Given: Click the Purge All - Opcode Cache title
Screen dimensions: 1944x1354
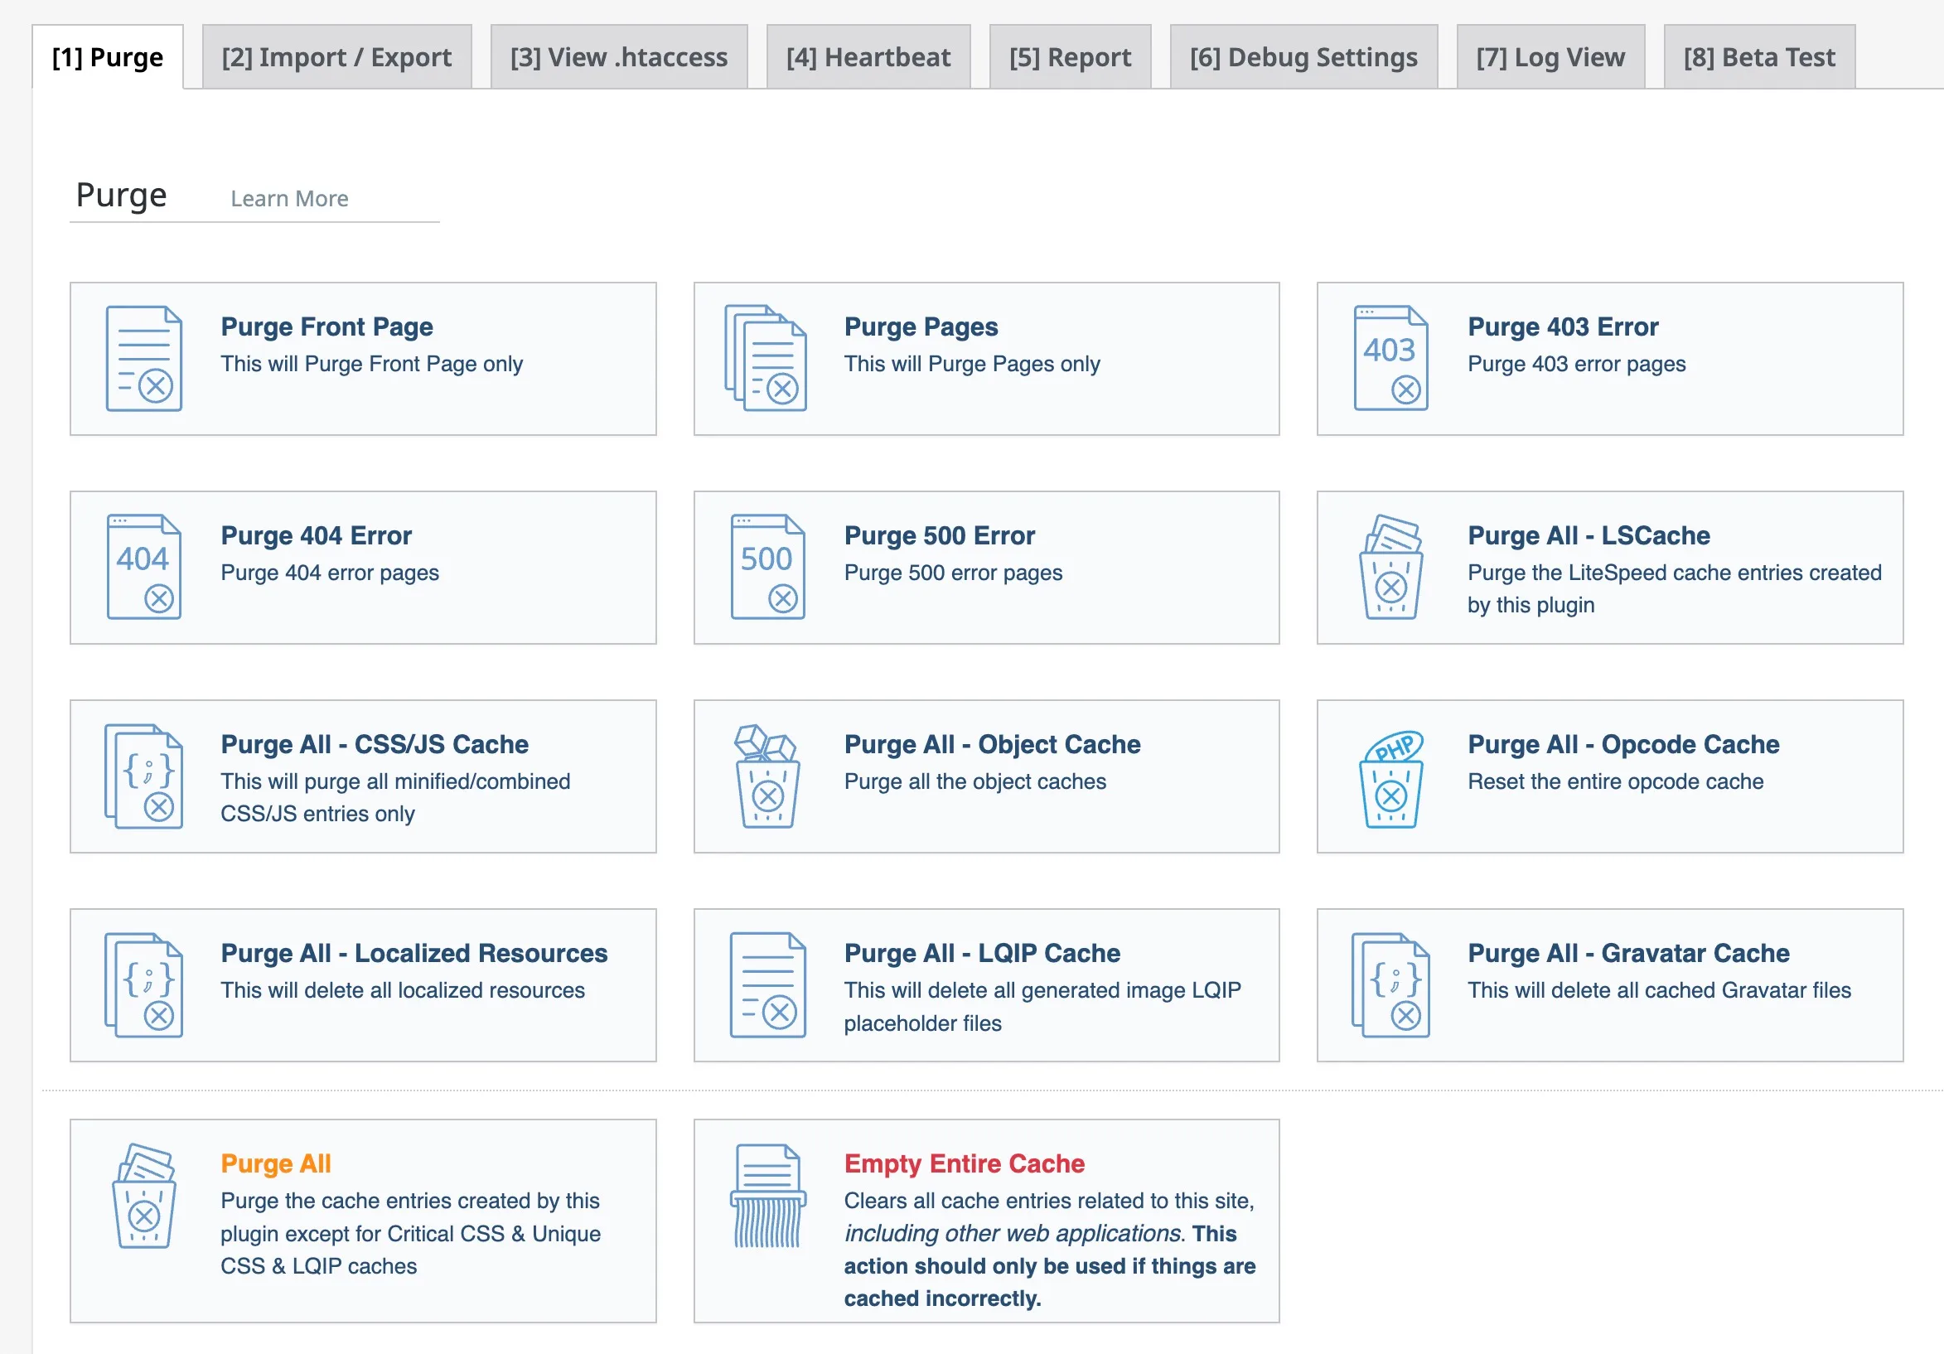Looking at the screenshot, I should (x=1623, y=743).
